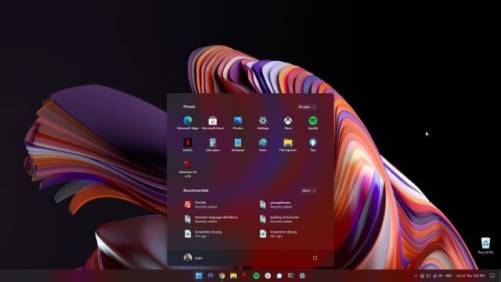Click the Power button in Start menu
The image size is (501, 282).
coord(315,258)
